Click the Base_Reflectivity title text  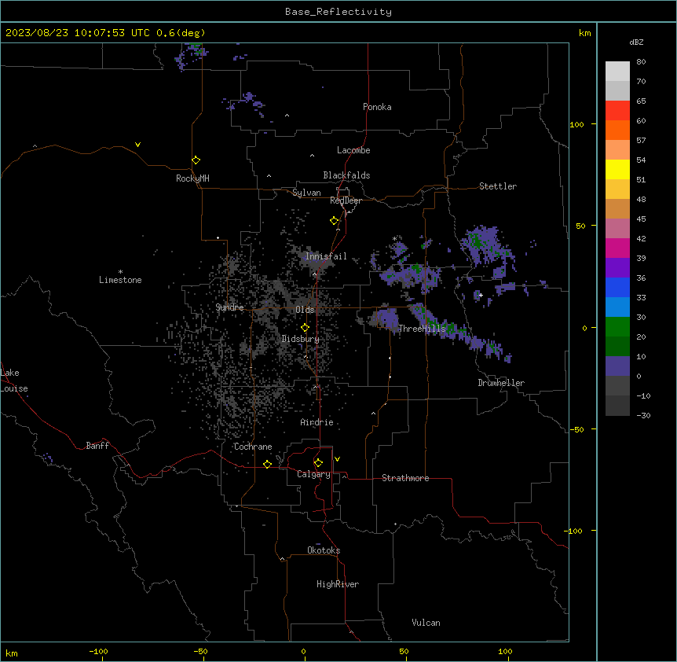(338, 12)
